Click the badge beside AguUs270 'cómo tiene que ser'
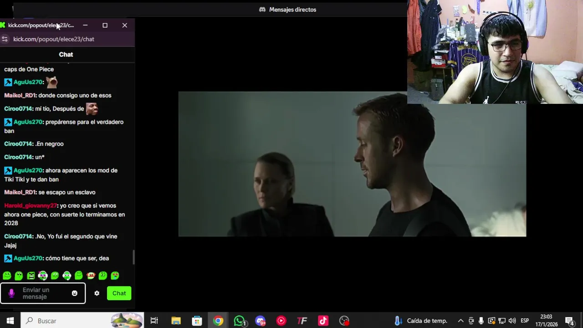 coord(8,258)
